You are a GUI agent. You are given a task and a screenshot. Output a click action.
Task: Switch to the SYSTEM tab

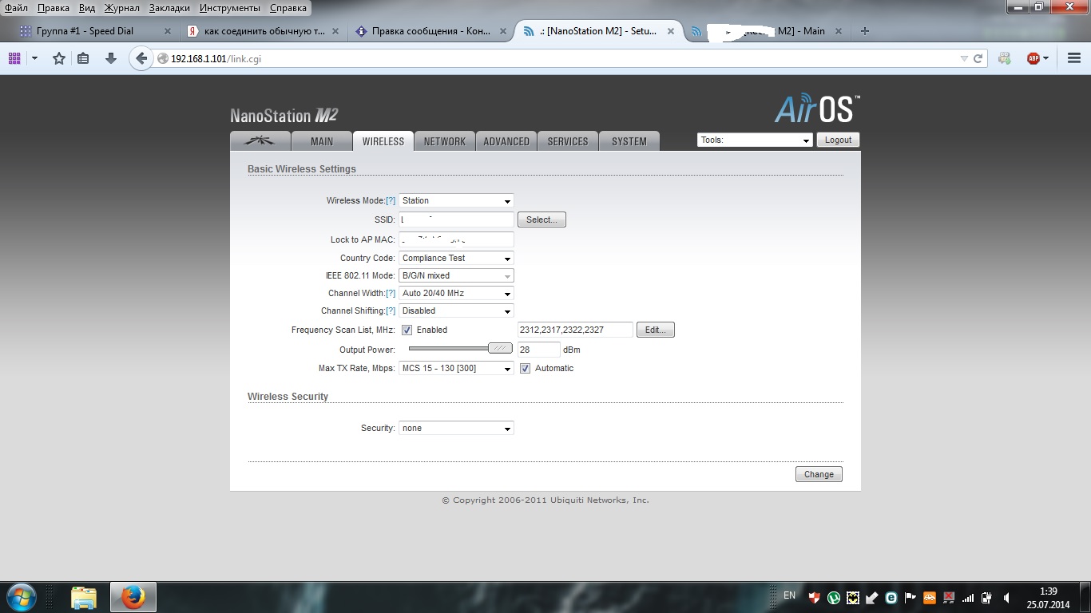click(629, 141)
